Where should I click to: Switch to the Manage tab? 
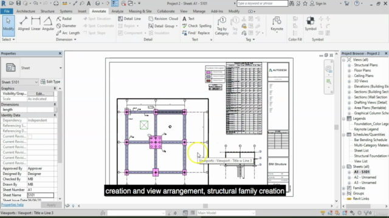pyautogui.click(x=199, y=11)
